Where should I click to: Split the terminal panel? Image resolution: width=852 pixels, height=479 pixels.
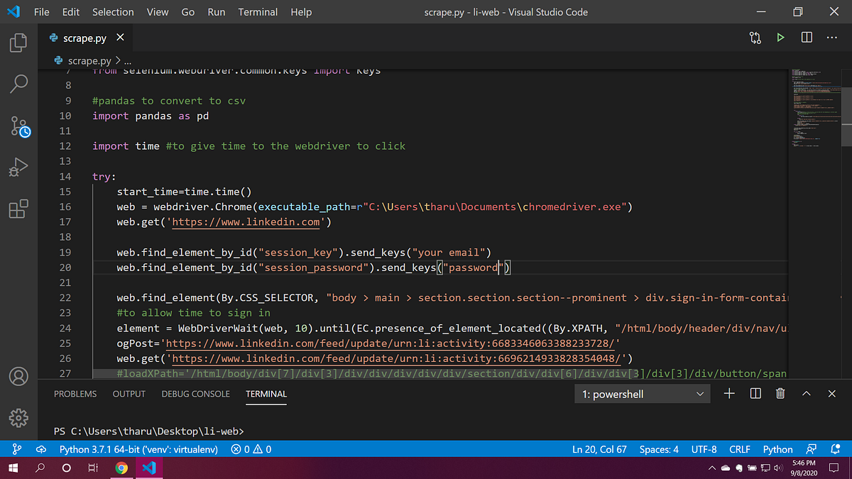point(755,393)
